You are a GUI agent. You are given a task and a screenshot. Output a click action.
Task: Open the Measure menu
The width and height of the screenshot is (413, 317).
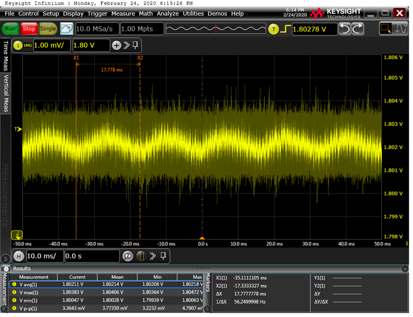123,13
